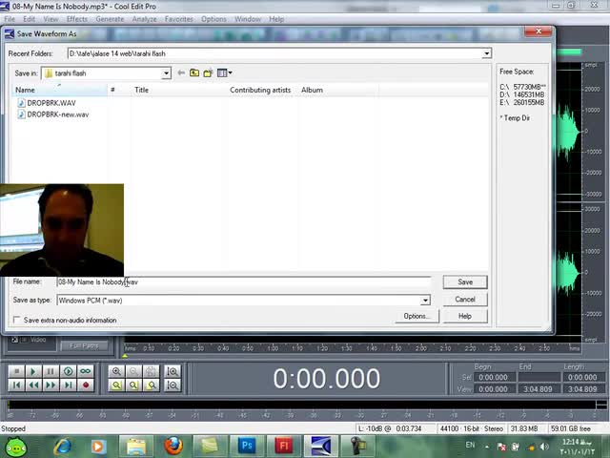Select the DROPBRK-new.wav file
The image size is (610, 458).
click(x=53, y=114)
